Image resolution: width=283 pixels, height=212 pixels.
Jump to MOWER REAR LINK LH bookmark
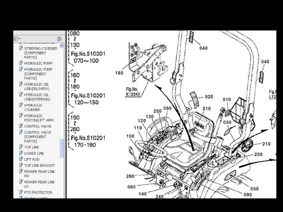pyautogui.click(x=39, y=184)
